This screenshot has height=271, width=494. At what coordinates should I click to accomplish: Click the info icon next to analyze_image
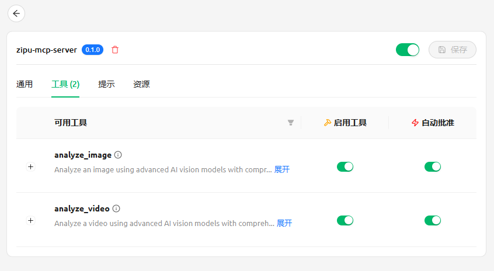pyautogui.click(x=118, y=155)
